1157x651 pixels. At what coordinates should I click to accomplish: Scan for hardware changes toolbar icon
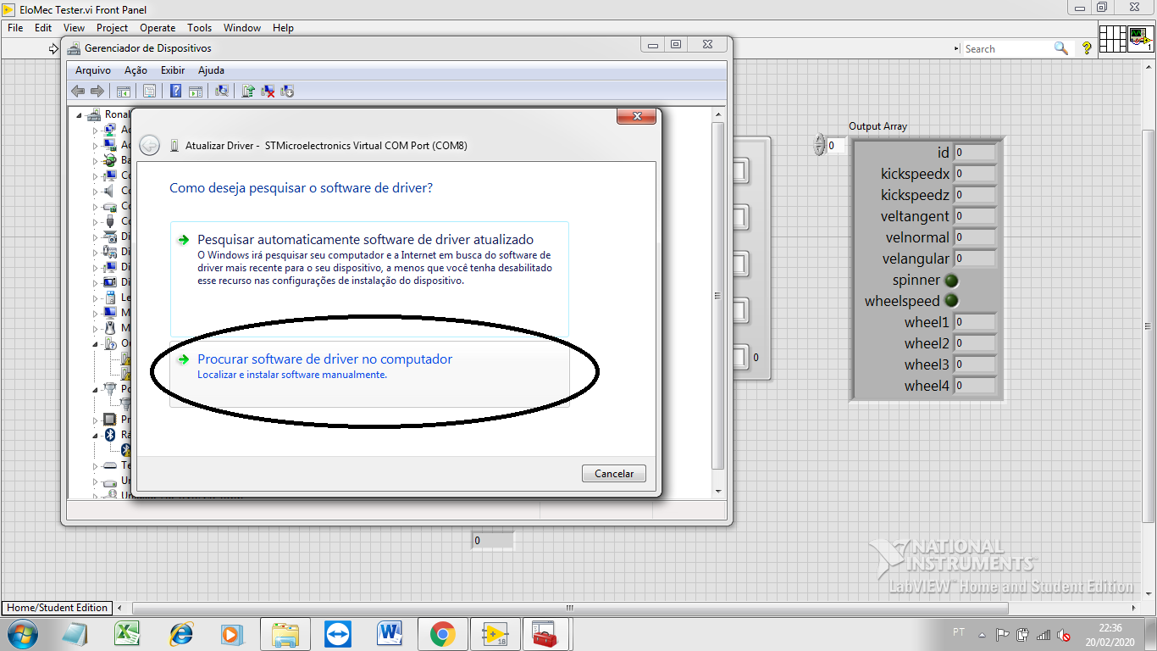click(222, 91)
